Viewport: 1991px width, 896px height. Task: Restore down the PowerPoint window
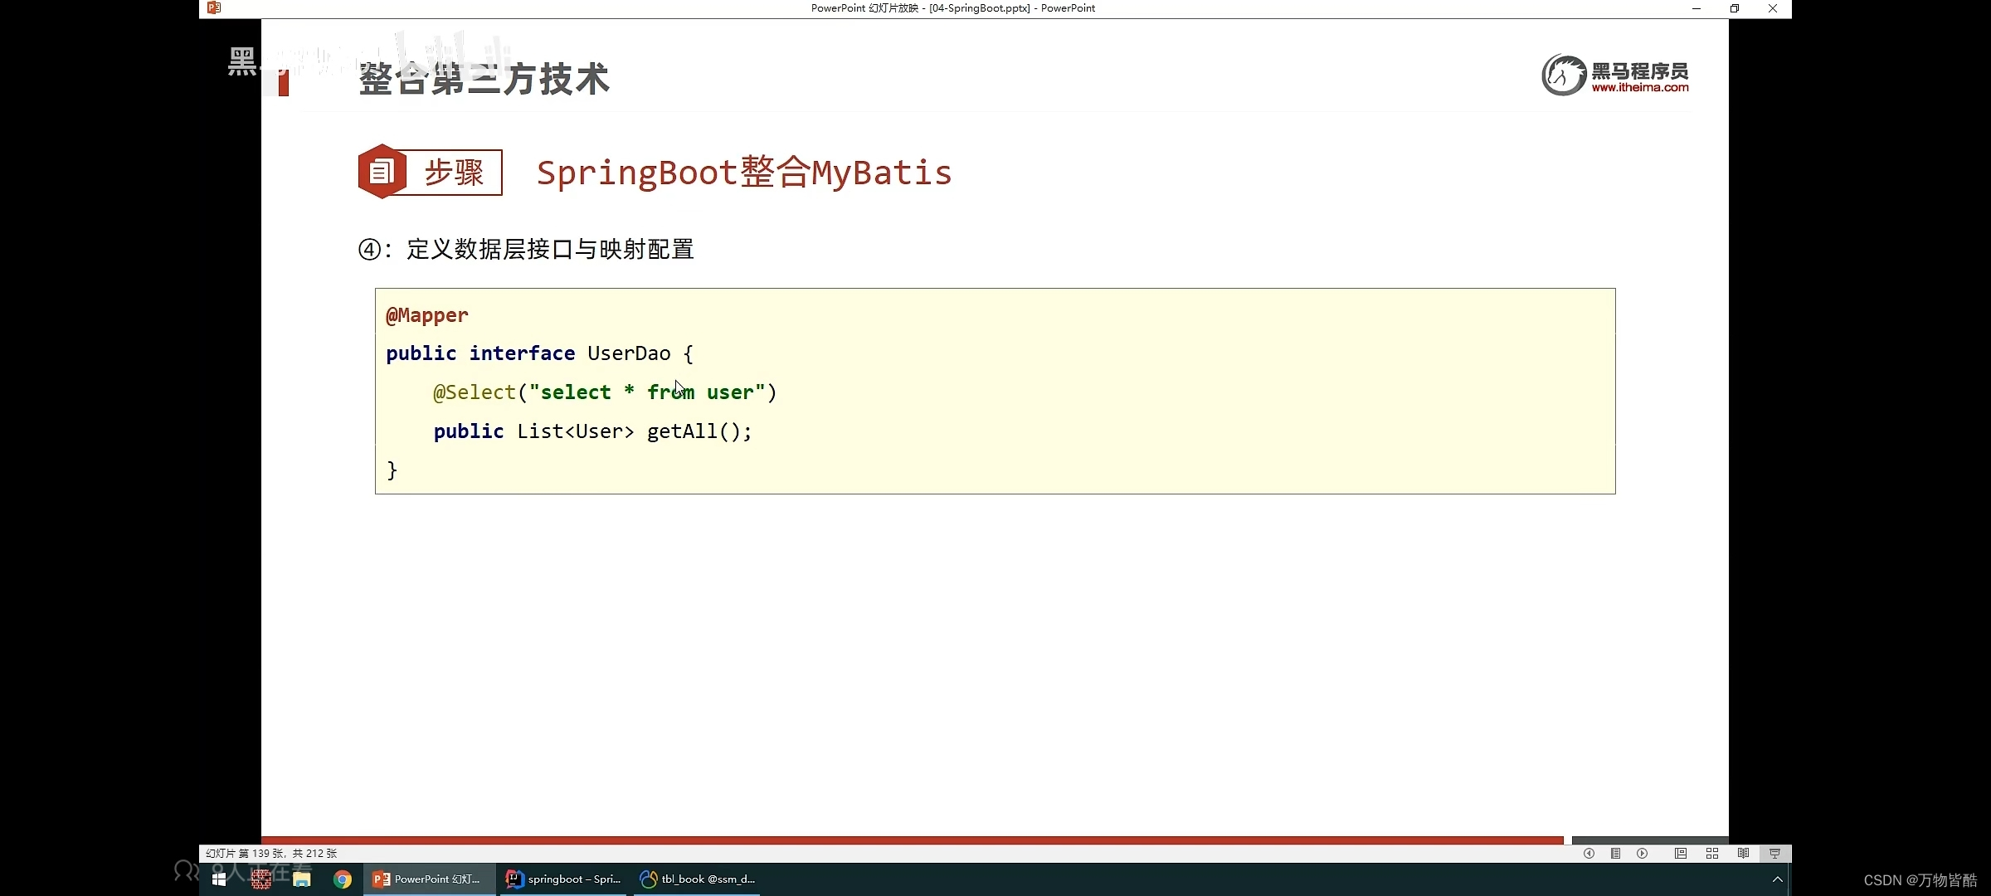pos(1734,8)
